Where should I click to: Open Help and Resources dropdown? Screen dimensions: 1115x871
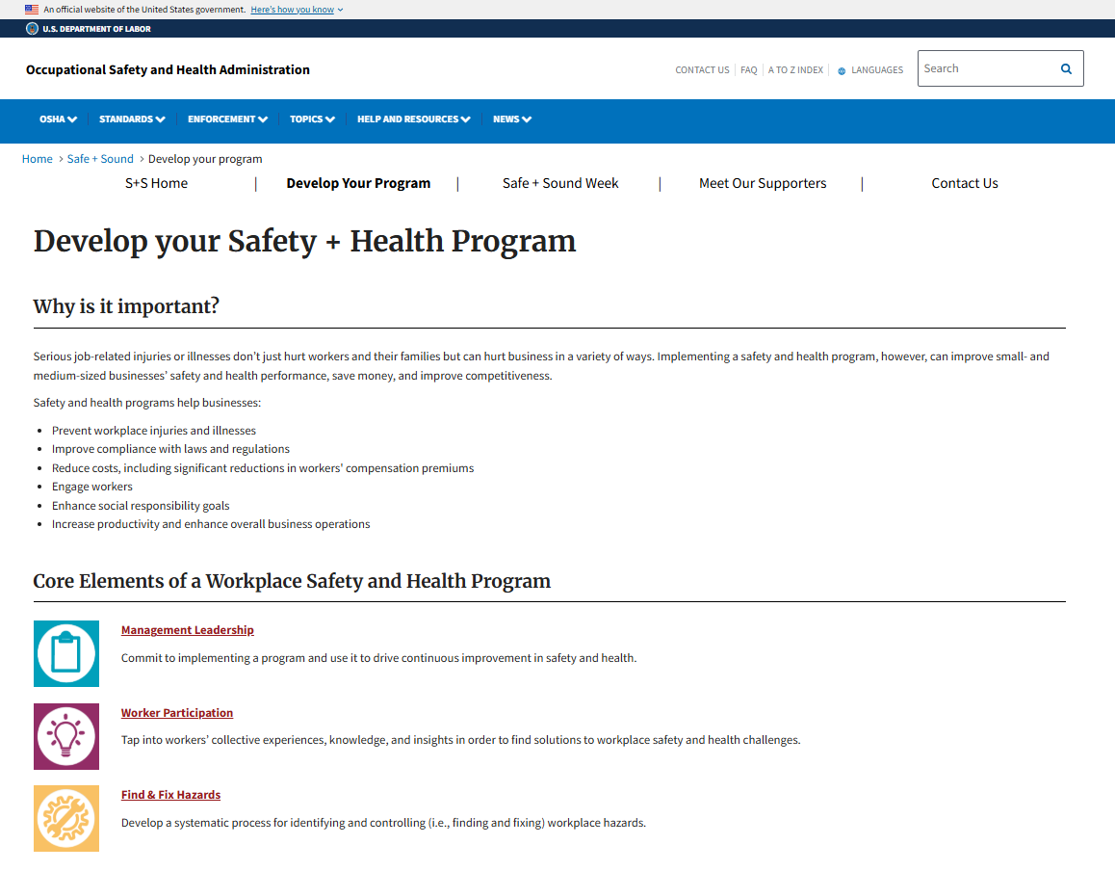(414, 119)
